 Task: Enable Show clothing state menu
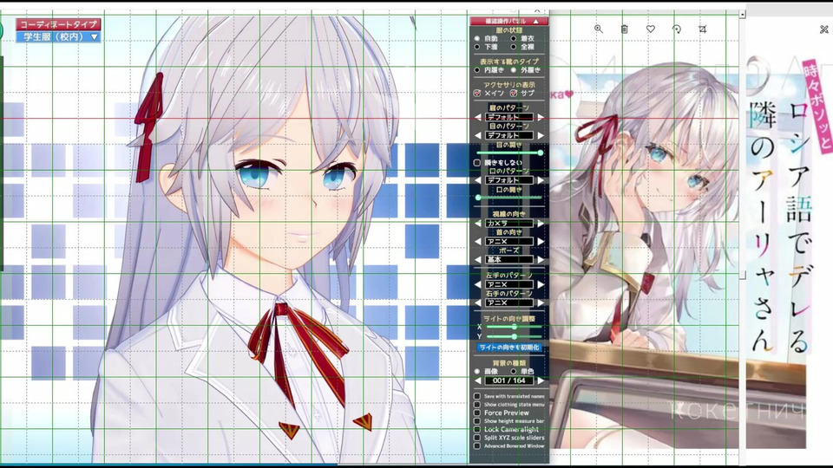477,405
